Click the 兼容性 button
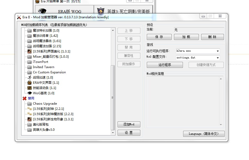The height and width of the screenshot is (160, 249). tap(129, 56)
